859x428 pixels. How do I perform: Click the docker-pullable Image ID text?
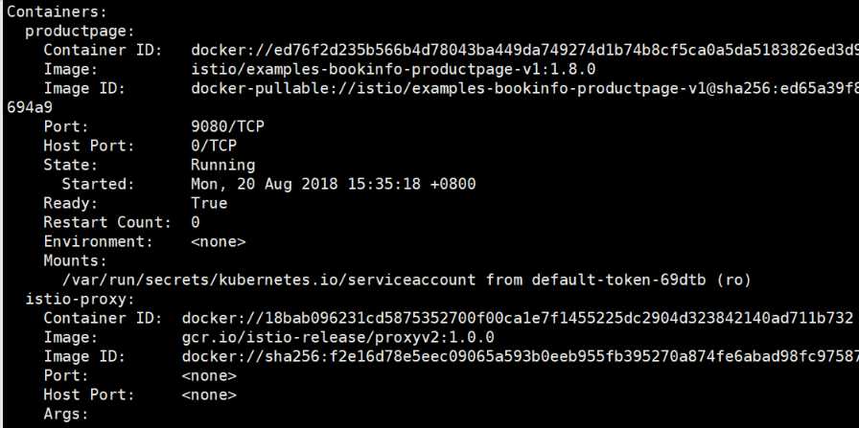[524, 89]
